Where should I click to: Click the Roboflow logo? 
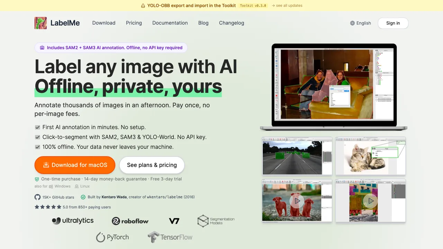pos(130,221)
